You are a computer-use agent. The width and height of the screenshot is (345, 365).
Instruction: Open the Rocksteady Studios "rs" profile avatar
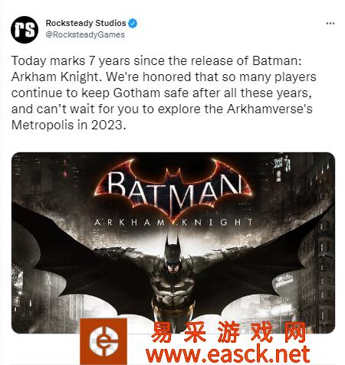pyautogui.click(x=25, y=30)
